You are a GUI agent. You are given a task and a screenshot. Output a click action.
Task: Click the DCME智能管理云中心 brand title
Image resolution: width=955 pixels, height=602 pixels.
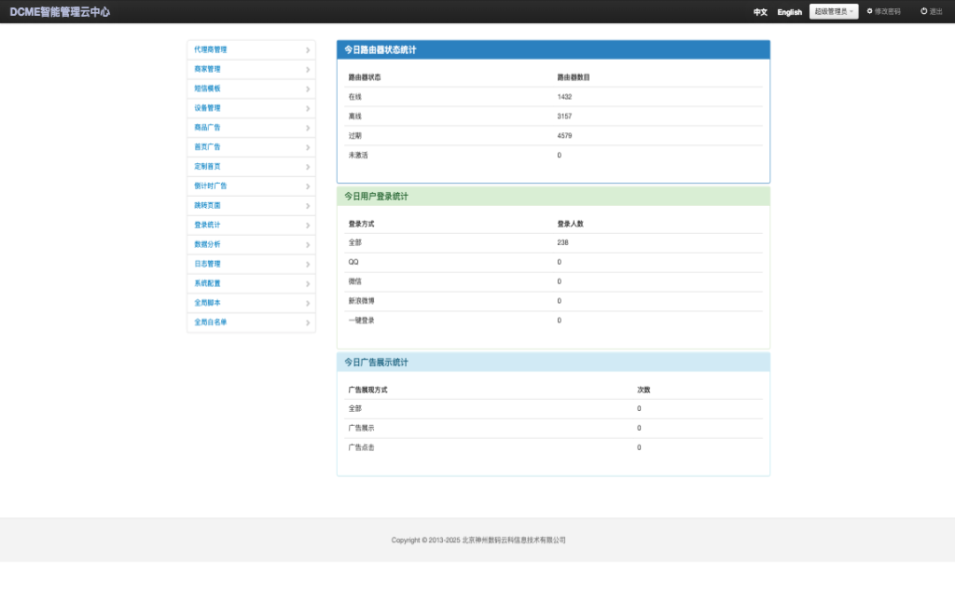point(60,12)
